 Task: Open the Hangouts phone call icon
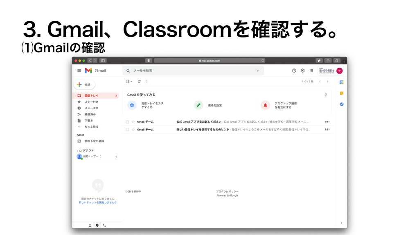coord(104,225)
